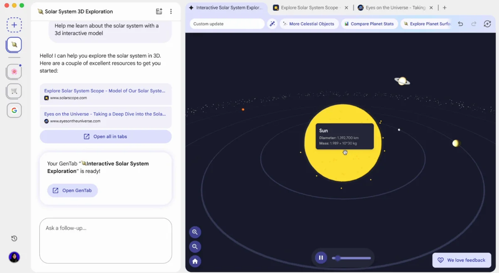Start a new chat with the plus icon
Viewport: 499px width, 273px height.
coord(14,25)
